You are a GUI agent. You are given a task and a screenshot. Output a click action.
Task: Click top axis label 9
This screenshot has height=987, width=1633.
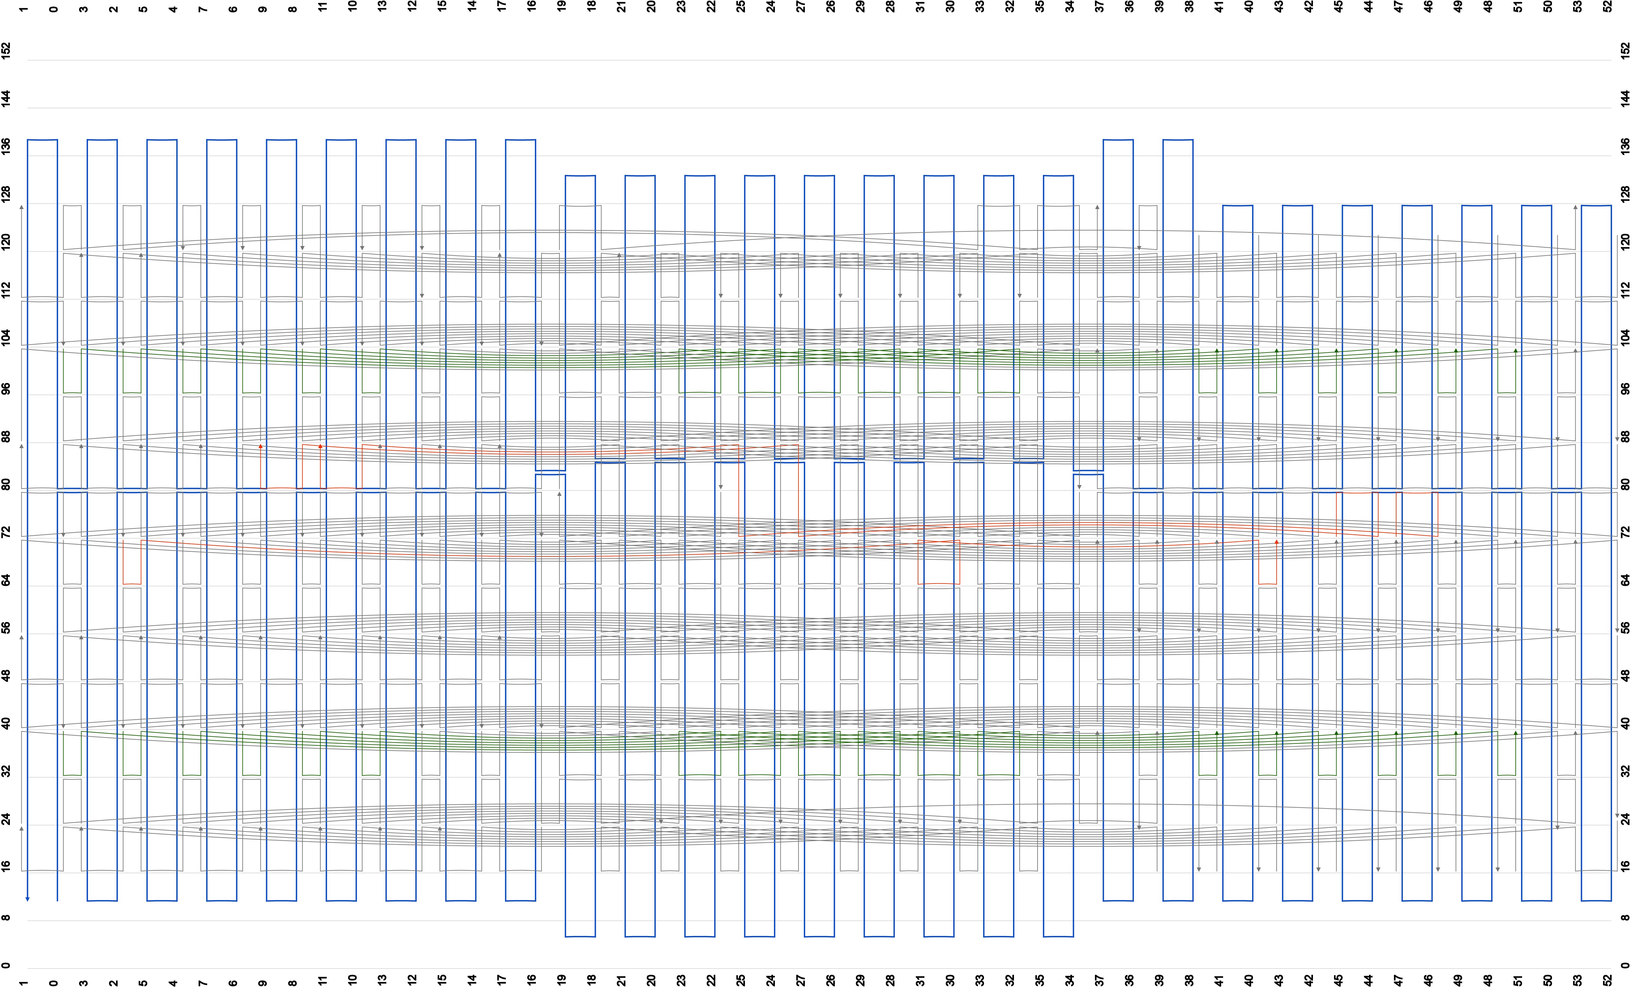pyautogui.click(x=262, y=9)
